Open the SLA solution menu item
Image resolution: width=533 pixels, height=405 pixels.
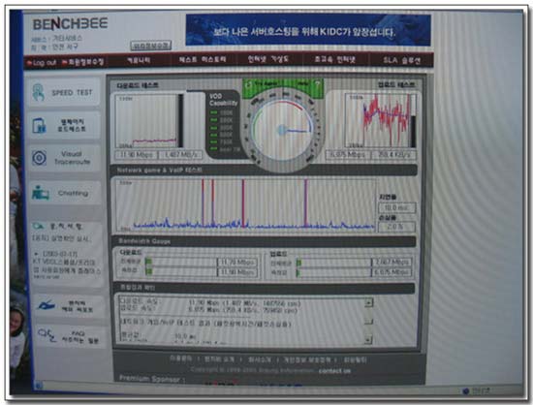(x=402, y=60)
